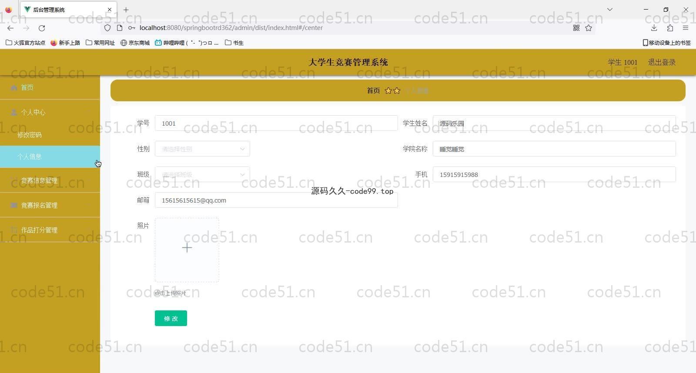This screenshot has height=373, width=696.
Task: Expand the 性别 gender dropdown
Action: [x=202, y=149]
